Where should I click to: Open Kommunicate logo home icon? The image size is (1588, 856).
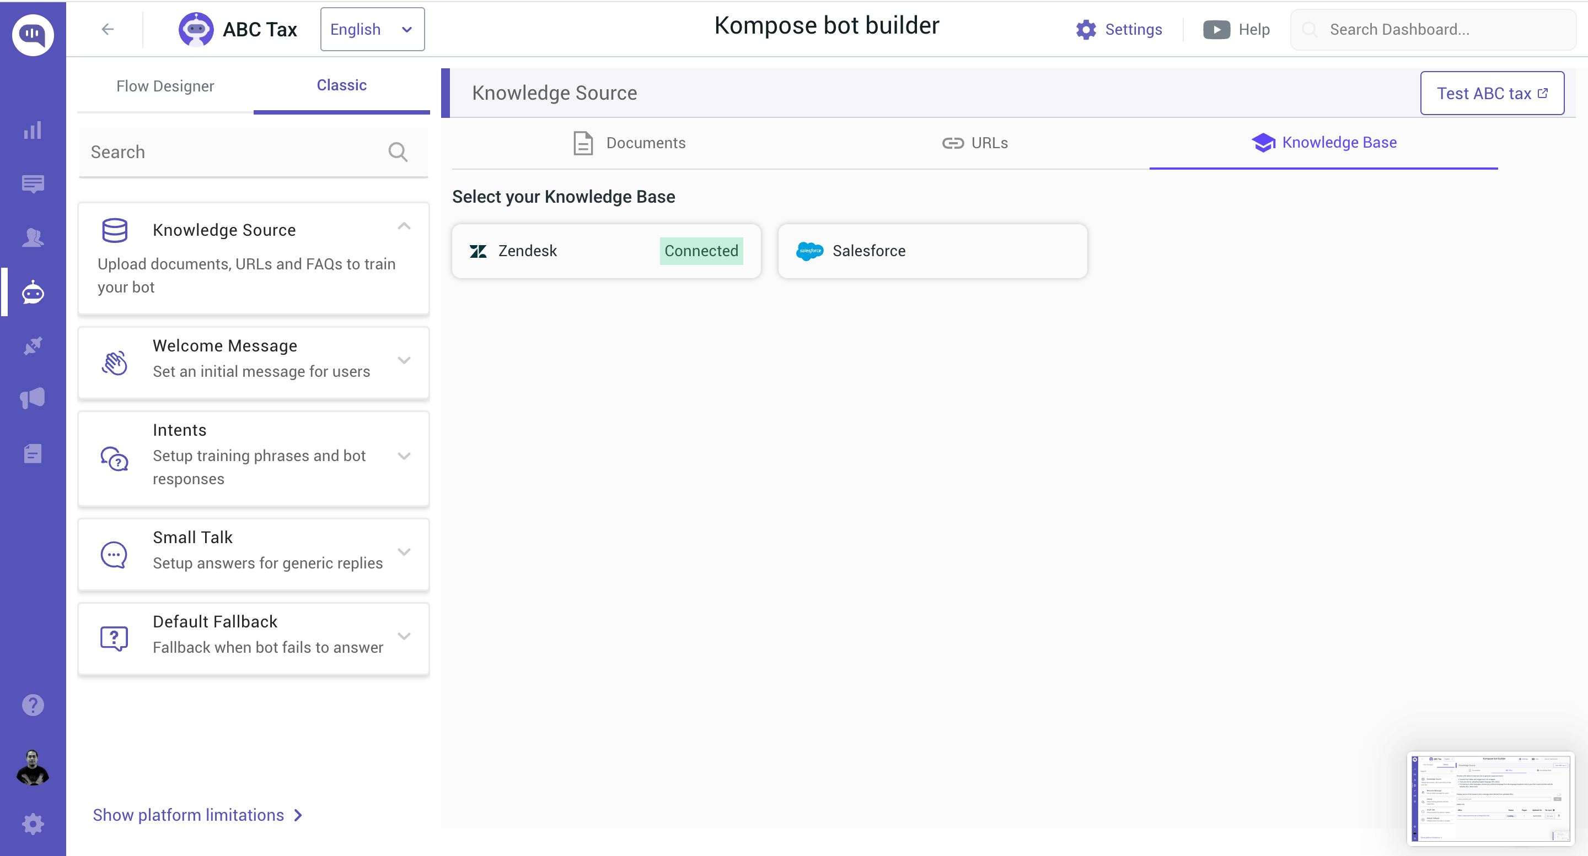pyautogui.click(x=33, y=35)
